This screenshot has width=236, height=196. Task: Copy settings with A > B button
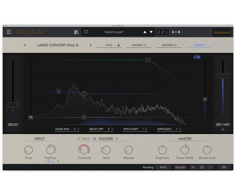tap(176, 32)
